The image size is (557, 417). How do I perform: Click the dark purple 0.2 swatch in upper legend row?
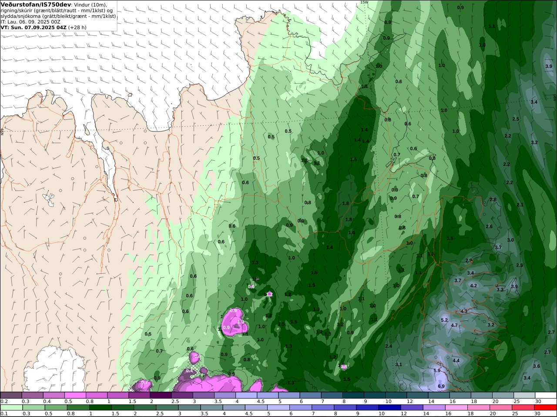coord(11,395)
